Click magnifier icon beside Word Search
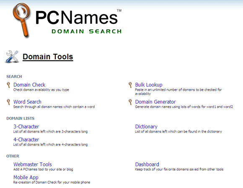Image resolution: width=243 pixels, height=188 pixels. (8, 102)
